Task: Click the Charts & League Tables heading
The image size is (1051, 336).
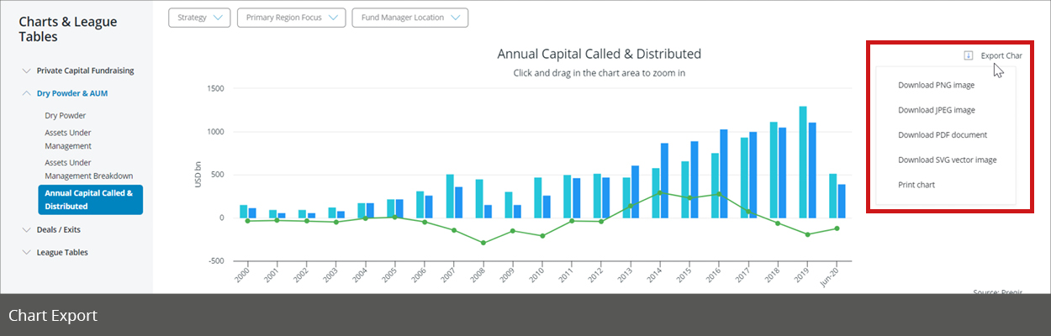Action: tap(68, 29)
